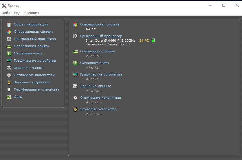
Task: Open the Вид menu
Action: pos(17,13)
